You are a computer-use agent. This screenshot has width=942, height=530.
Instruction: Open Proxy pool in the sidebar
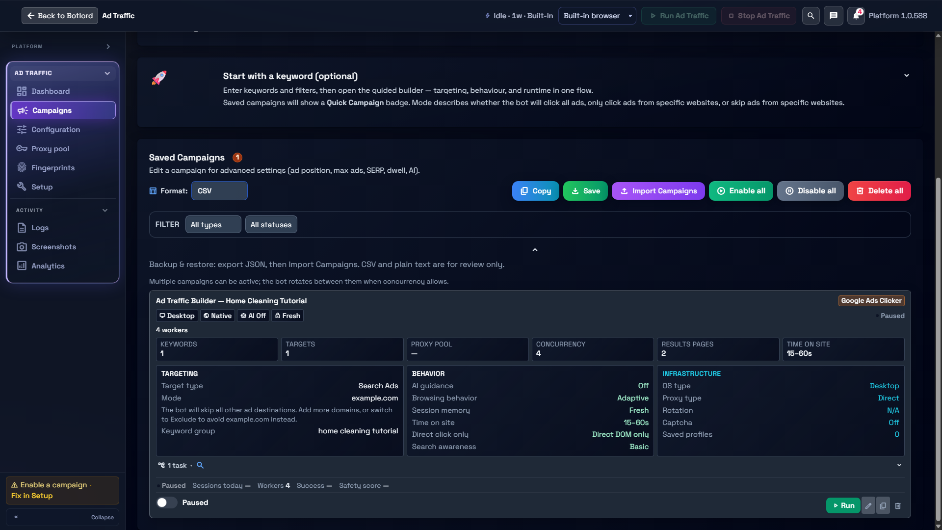(63, 149)
